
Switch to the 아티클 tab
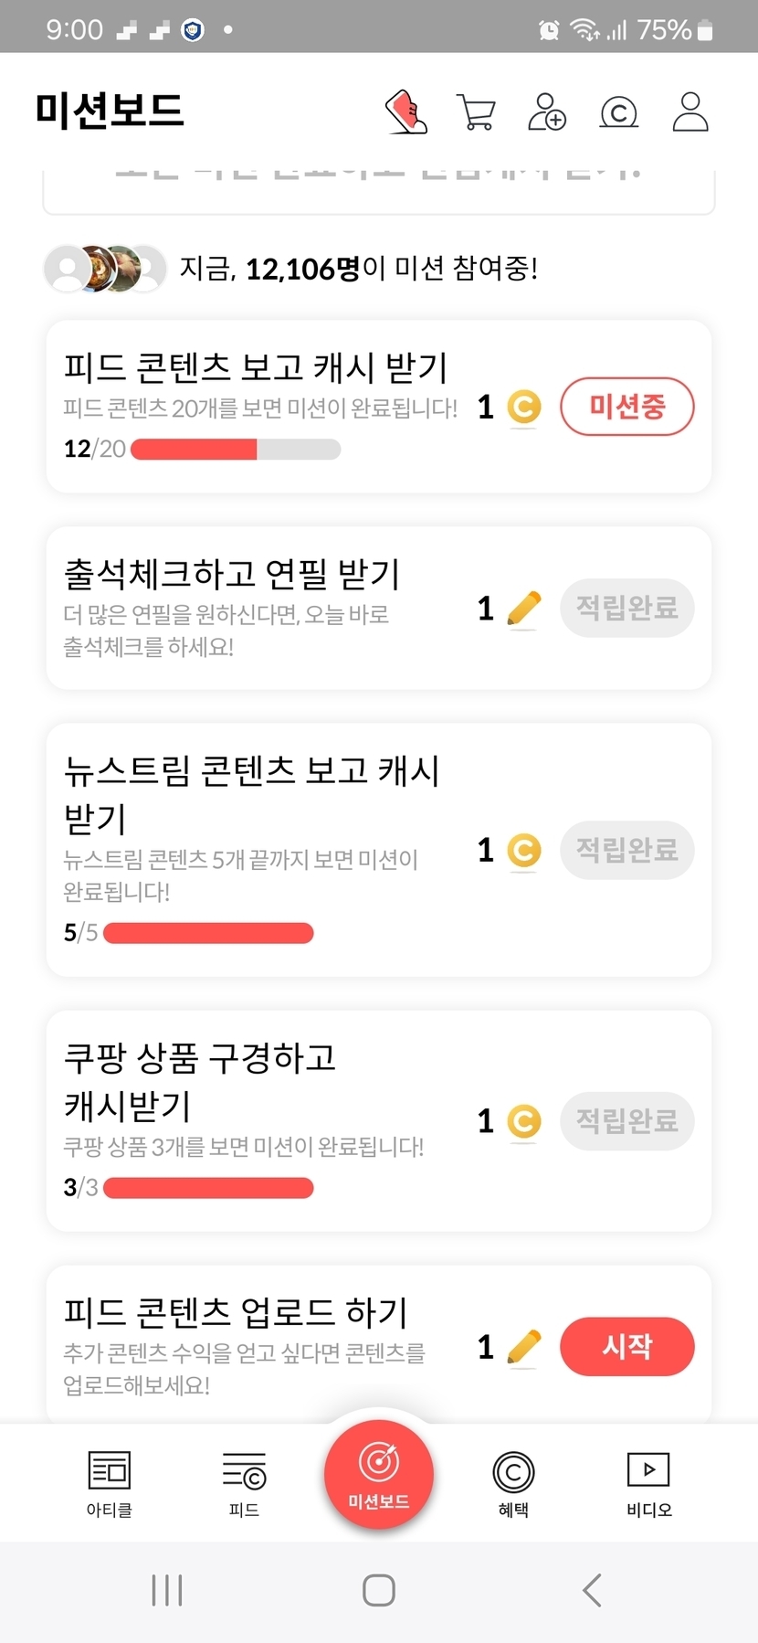(110, 1482)
